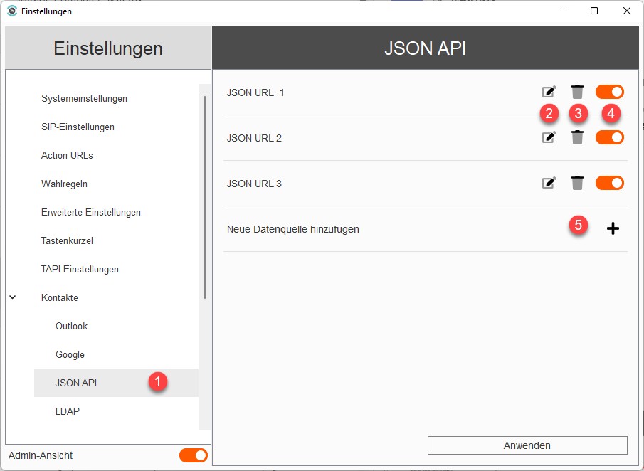Viewport: 644px width, 471px height.
Task: Collapse the Kontakte section chevron
Action: pos(13,297)
